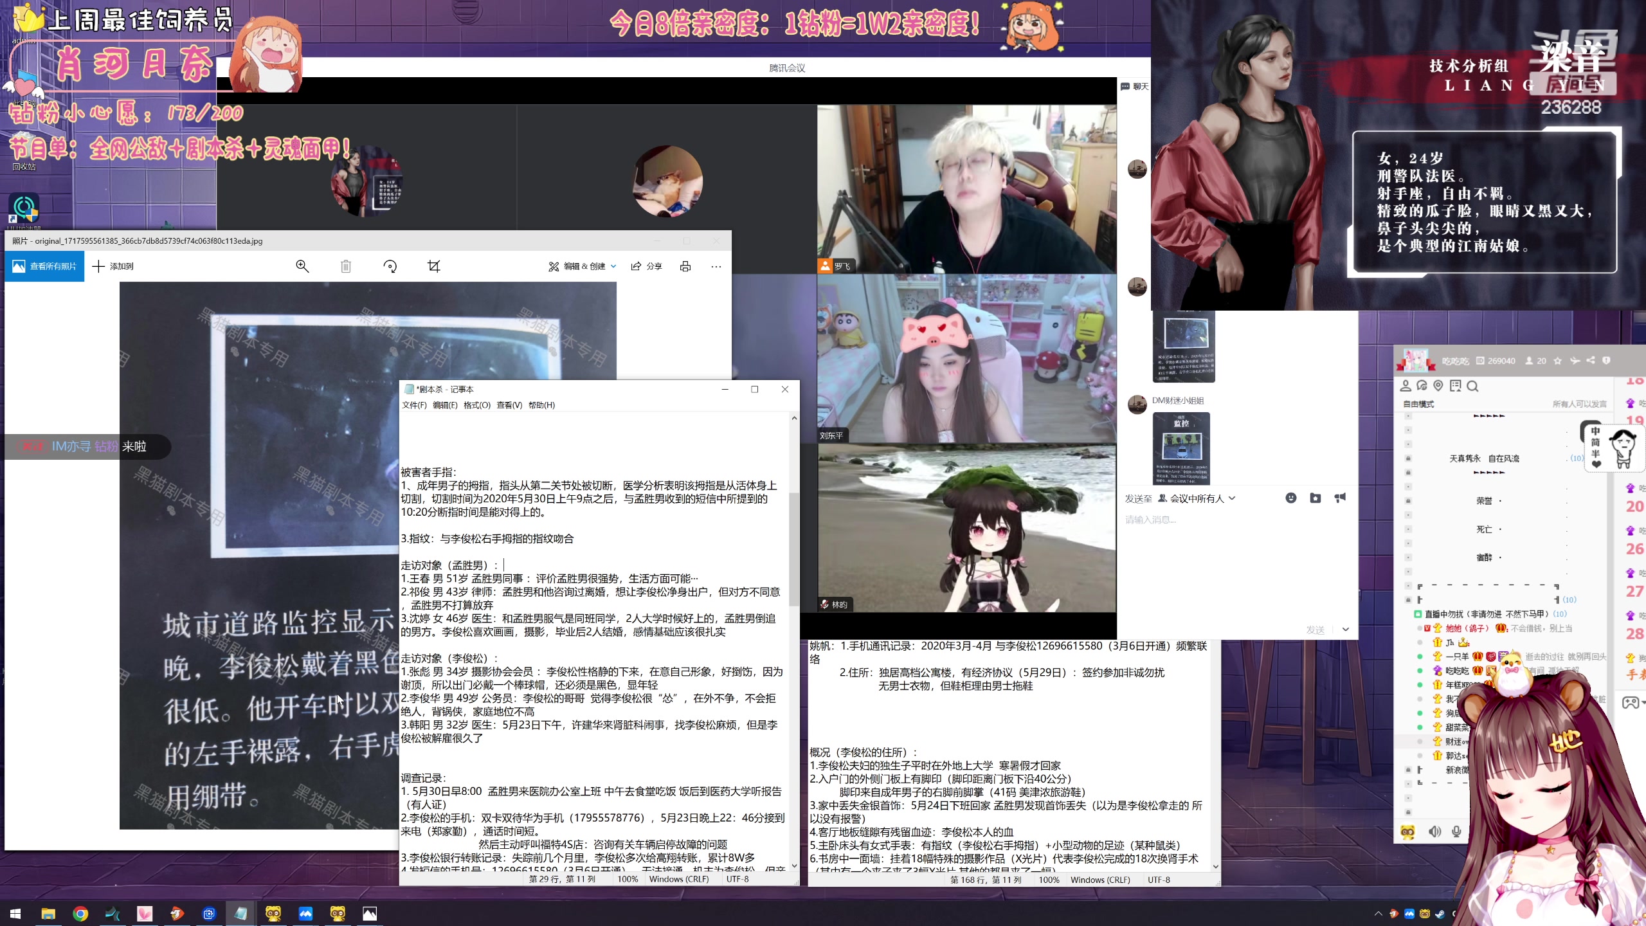The width and height of the screenshot is (1646, 926).
Task: Toggle speaker volume in voice channel panel
Action: (1435, 831)
